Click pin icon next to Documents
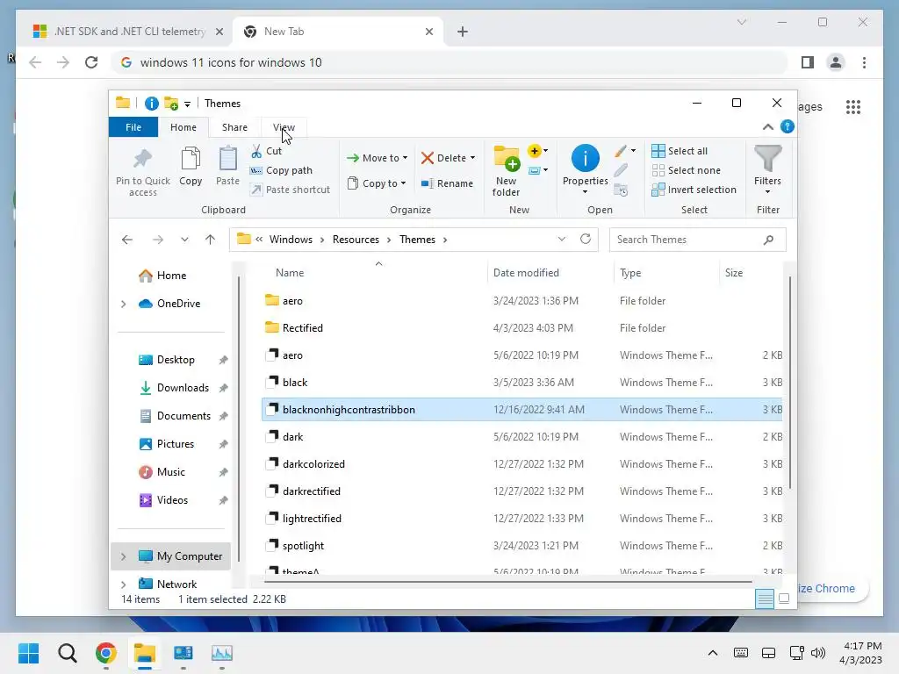Image resolution: width=899 pixels, height=674 pixels. coord(224,416)
